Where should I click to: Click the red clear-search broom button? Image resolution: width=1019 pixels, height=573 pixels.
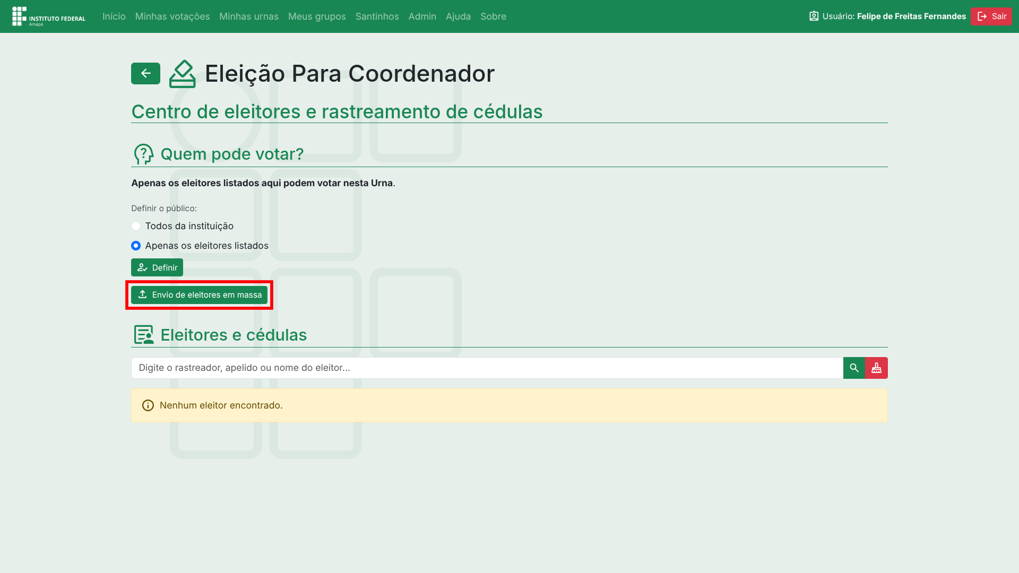[876, 368]
